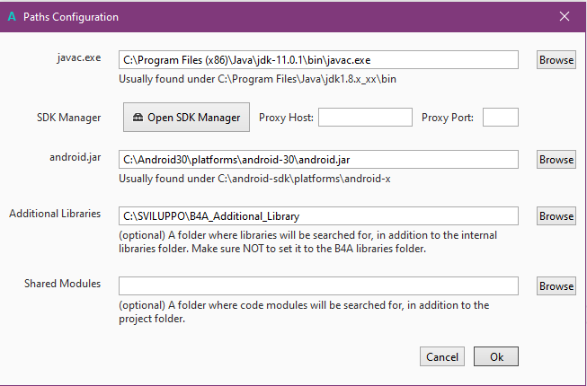Screen dimensions: 587x386
Task: Focus the Proxy Port field
Action: tap(501, 118)
